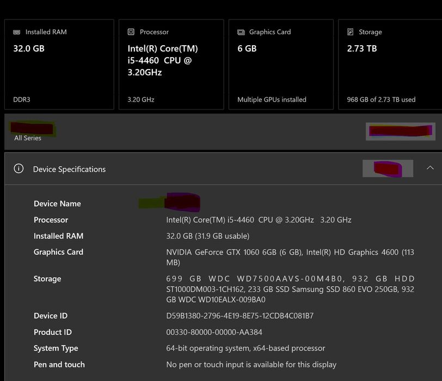The width and height of the screenshot is (442, 381).
Task: Select storage value starting '699 GB WDC WD7500AAVS'
Action: pos(290,289)
